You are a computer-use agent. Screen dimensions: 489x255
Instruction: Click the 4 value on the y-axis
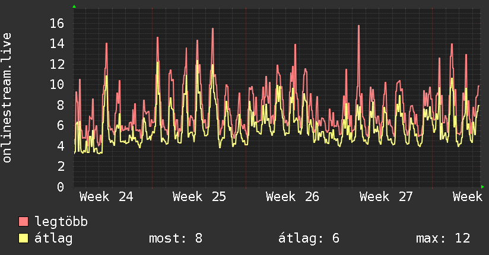point(61,146)
